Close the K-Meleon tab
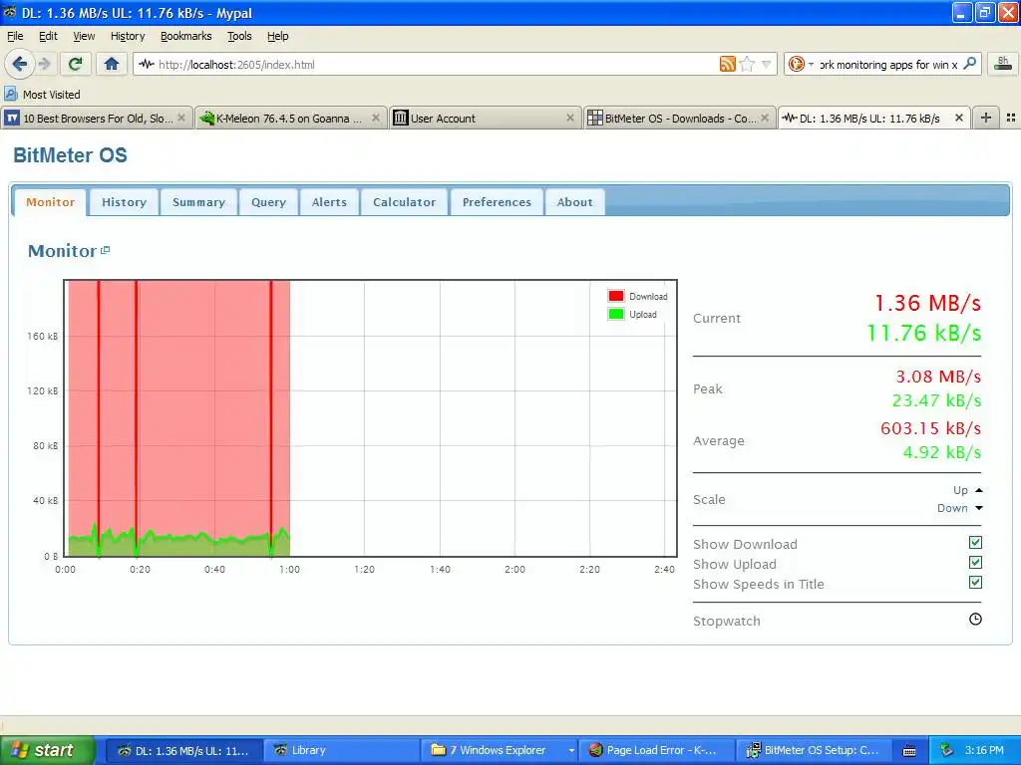 (376, 118)
